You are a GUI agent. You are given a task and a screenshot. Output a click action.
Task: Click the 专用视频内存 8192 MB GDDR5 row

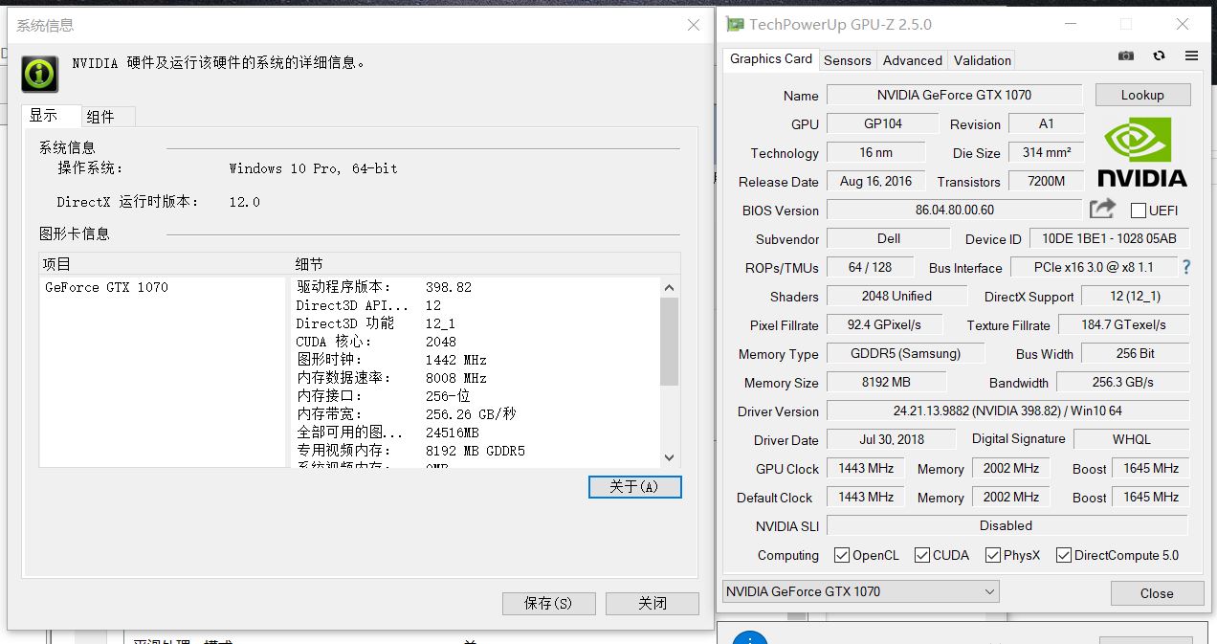coord(476,451)
